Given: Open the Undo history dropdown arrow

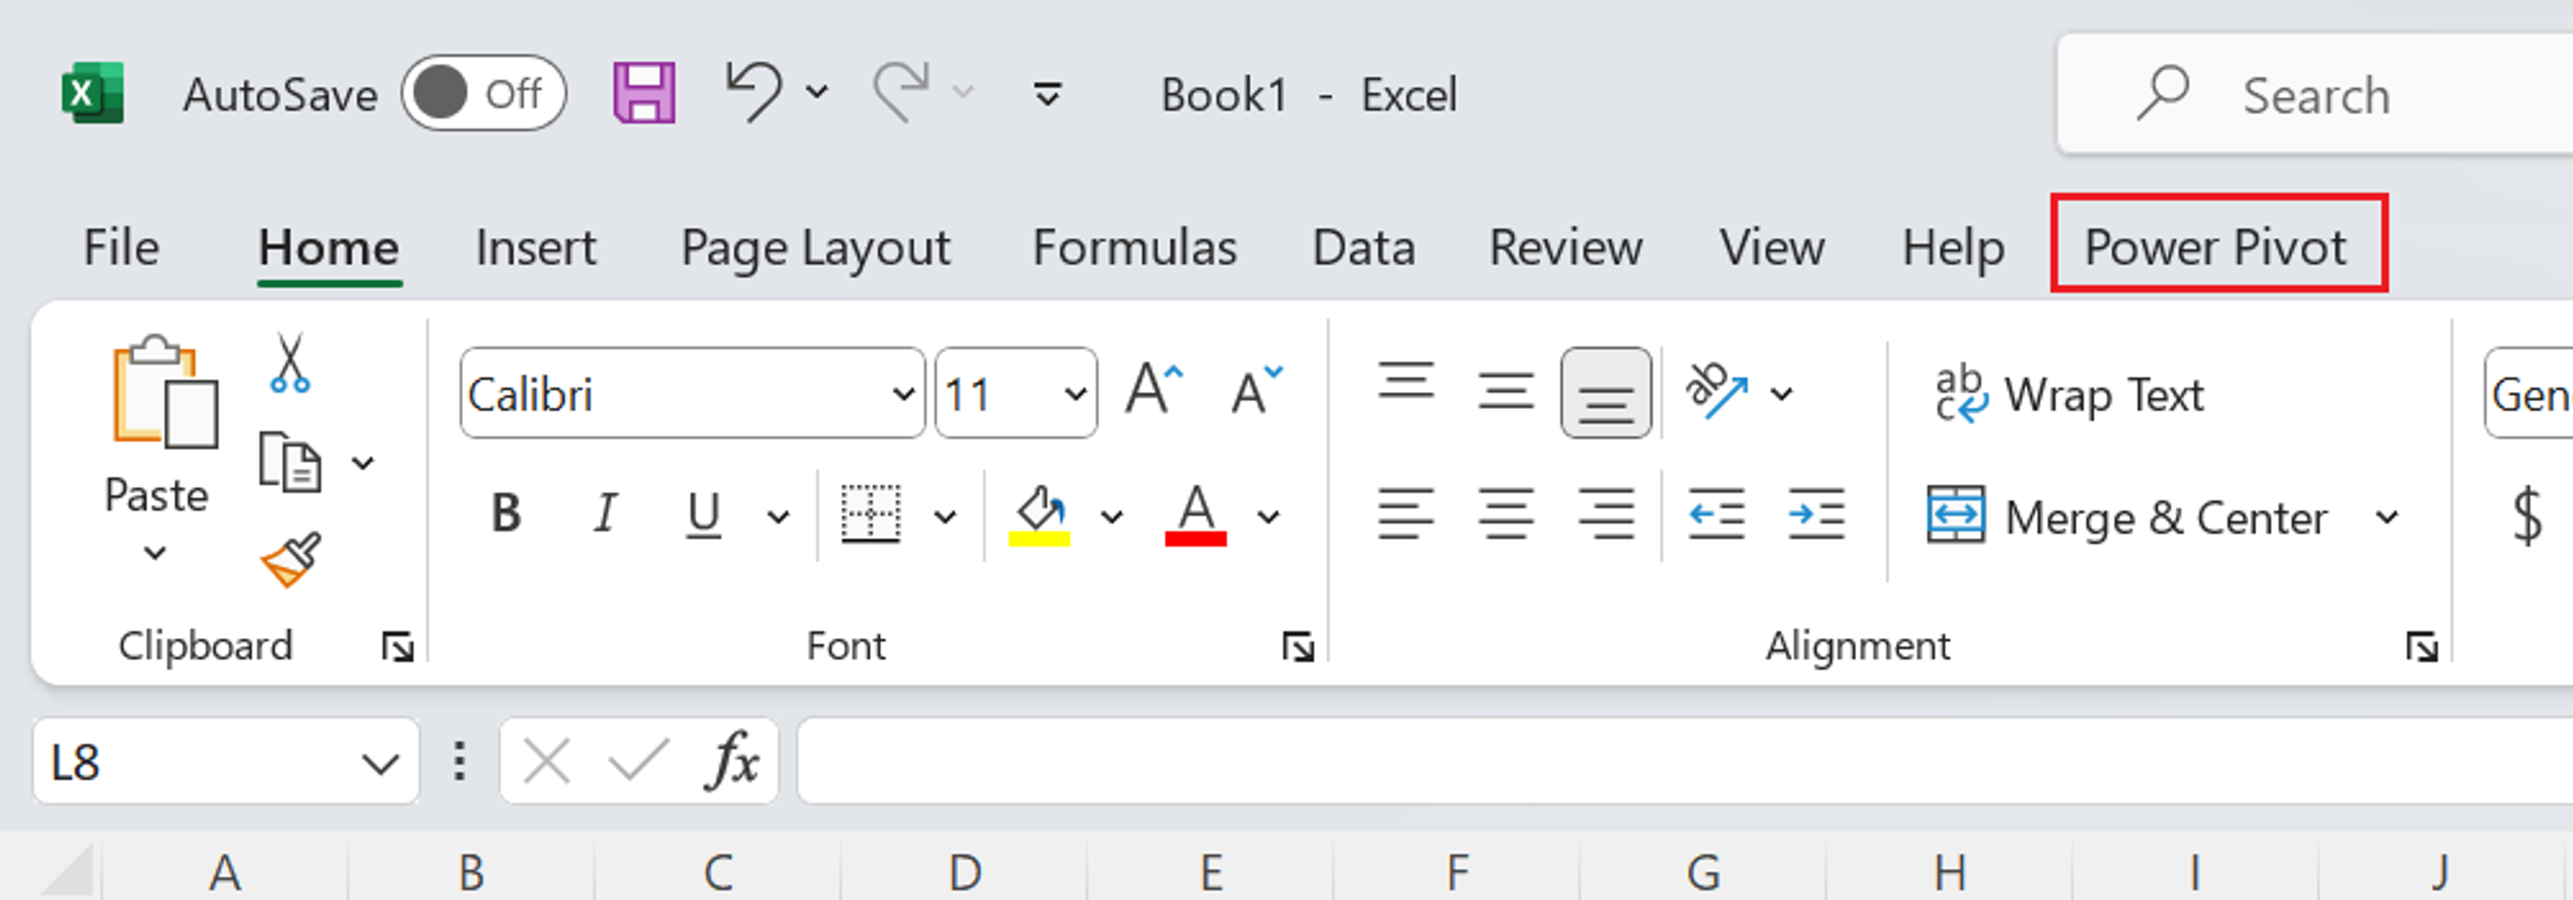Looking at the screenshot, I should 817,93.
